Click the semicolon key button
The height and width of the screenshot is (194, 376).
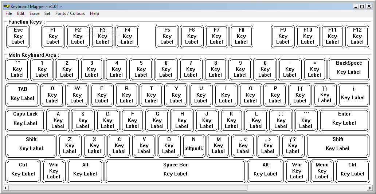281,120
